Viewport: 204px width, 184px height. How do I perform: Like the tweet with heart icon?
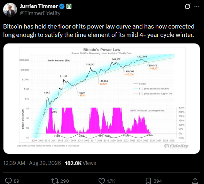click(x=102, y=181)
